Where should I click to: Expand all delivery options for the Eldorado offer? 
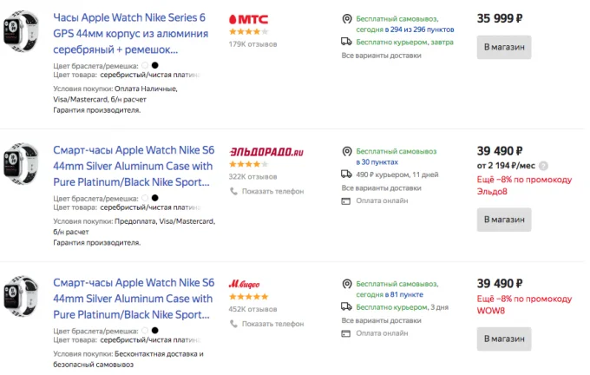[x=381, y=187]
